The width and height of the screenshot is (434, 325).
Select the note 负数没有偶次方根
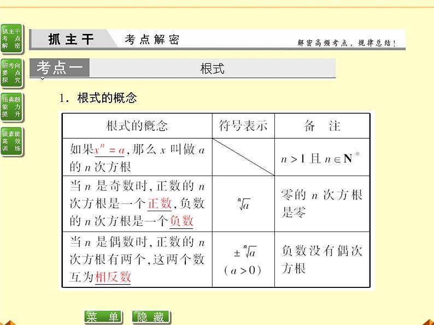pyautogui.click(x=322, y=259)
